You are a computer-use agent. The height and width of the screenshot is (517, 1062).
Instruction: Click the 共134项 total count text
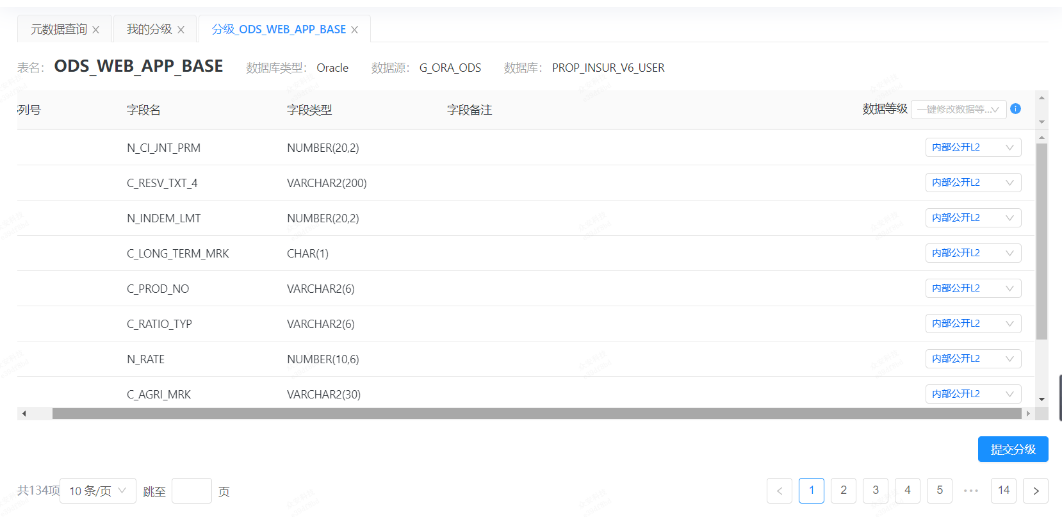(x=38, y=490)
